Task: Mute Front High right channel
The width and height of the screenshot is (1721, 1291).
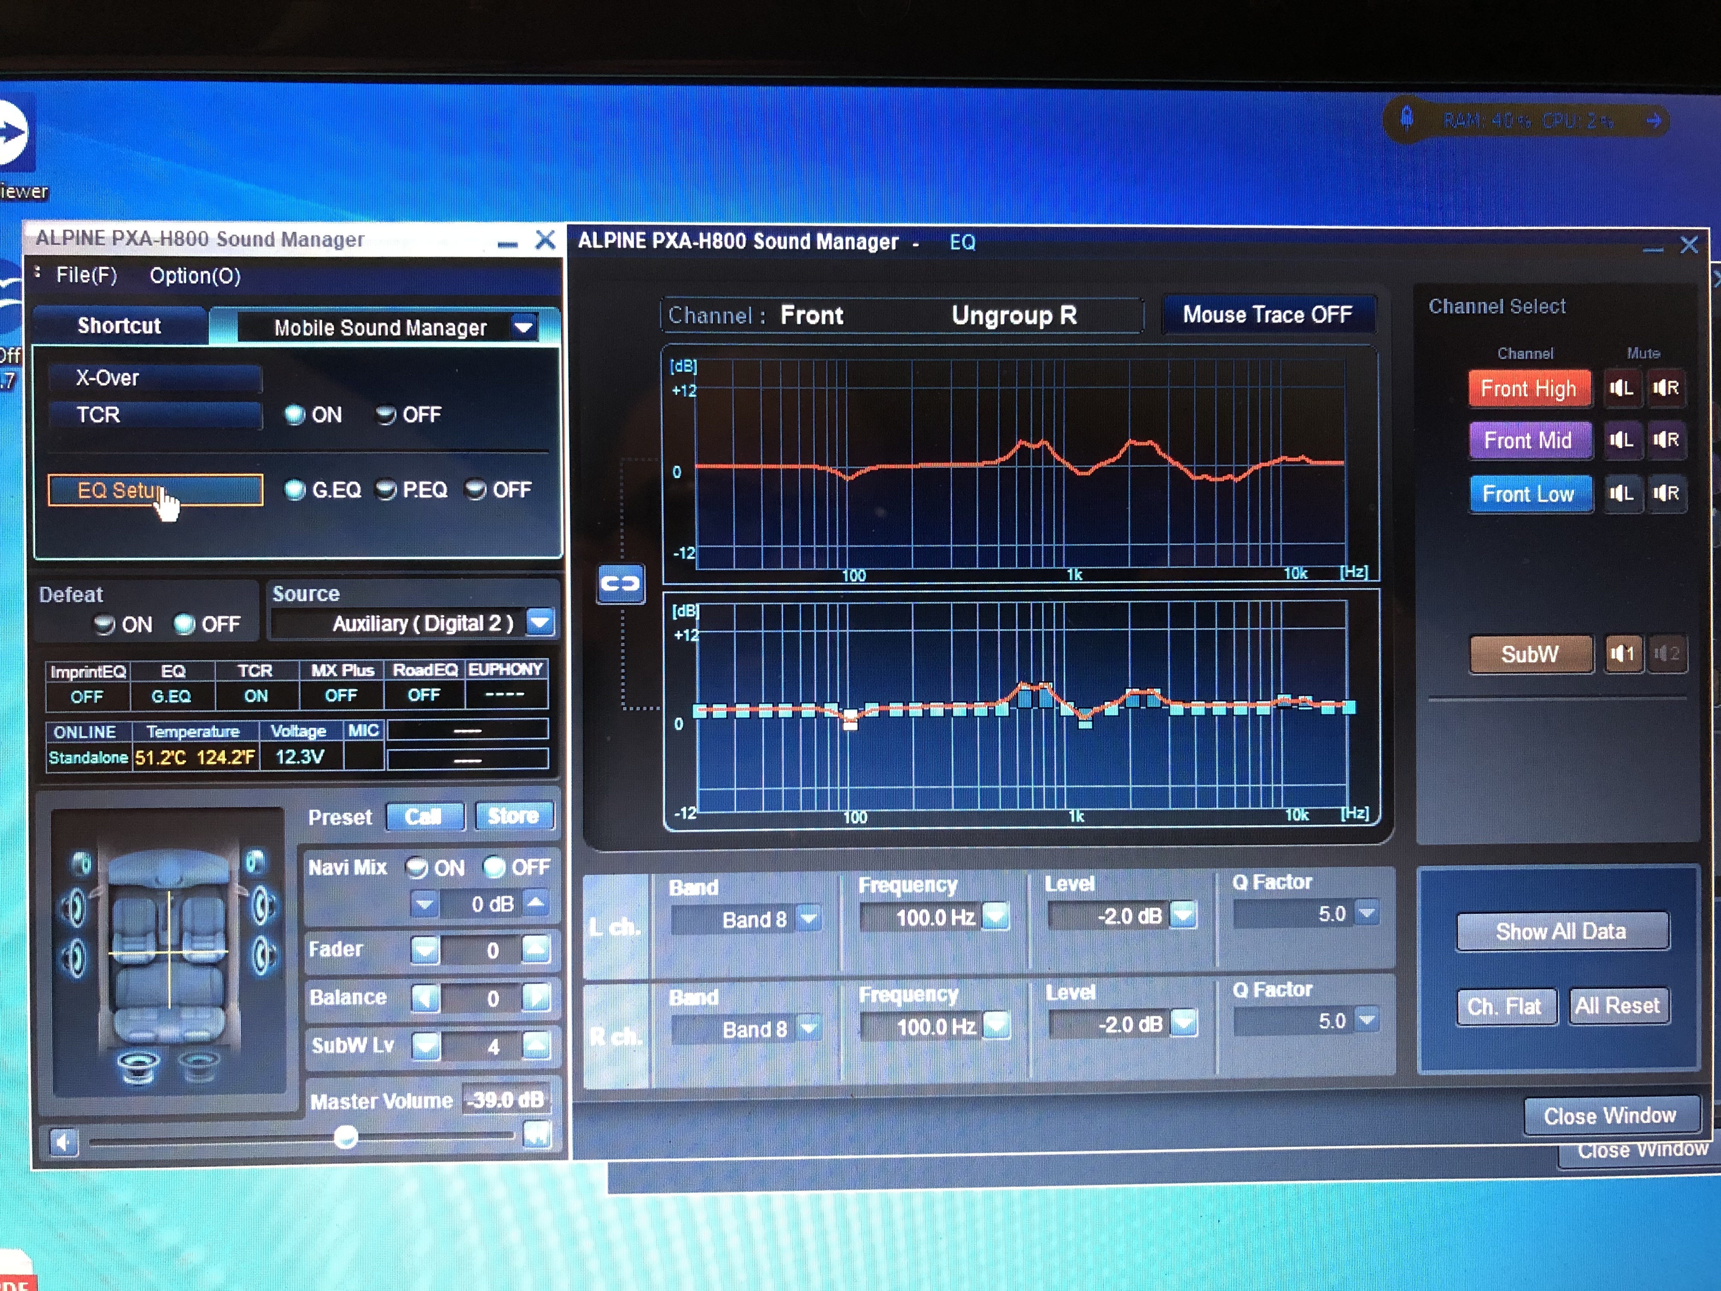Action: (x=1666, y=388)
